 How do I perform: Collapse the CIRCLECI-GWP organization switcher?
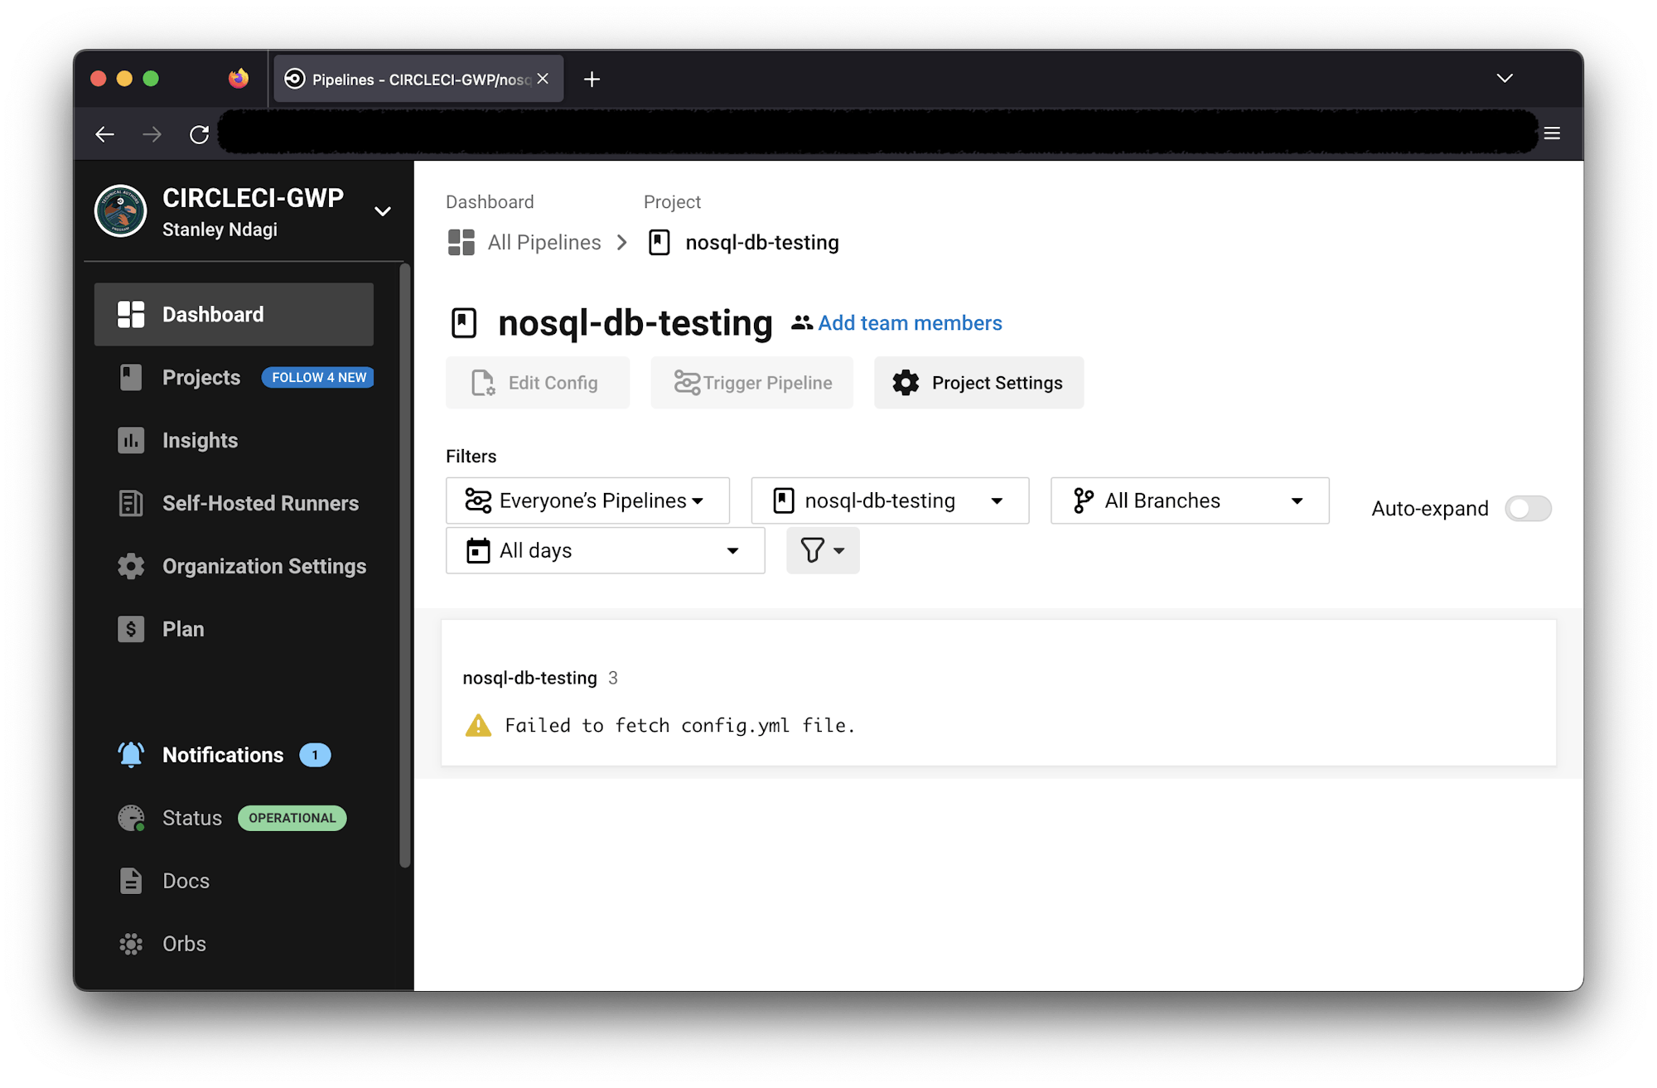pos(383,211)
